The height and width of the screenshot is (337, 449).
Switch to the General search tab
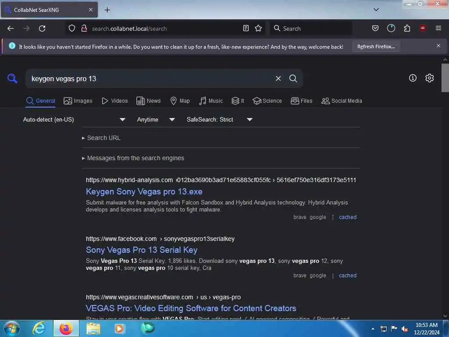[x=40, y=101]
